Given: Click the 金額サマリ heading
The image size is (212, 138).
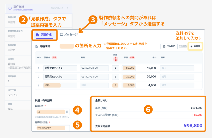Looking at the screenshot, I should click(101, 100).
